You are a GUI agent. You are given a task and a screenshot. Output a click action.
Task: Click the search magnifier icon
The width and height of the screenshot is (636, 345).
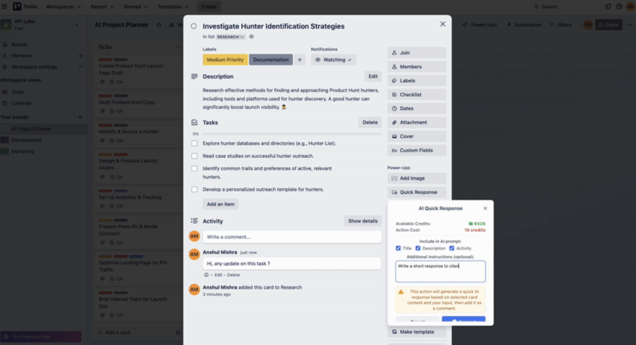pos(536,7)
